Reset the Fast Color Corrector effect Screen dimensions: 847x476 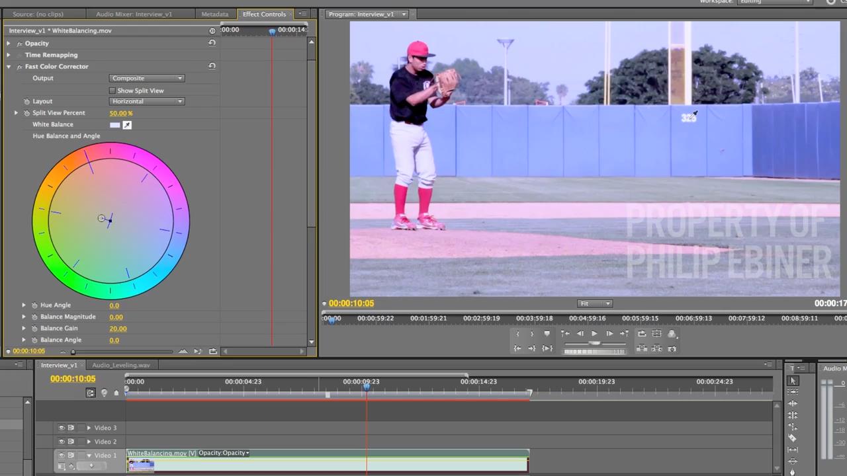pos(212,66)
